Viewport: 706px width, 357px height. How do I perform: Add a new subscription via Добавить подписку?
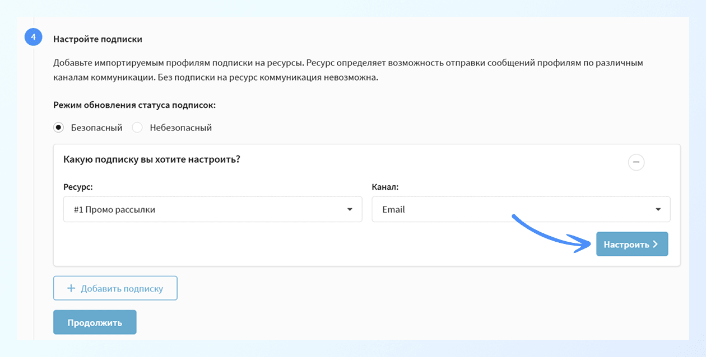click(x=115, y=288)
